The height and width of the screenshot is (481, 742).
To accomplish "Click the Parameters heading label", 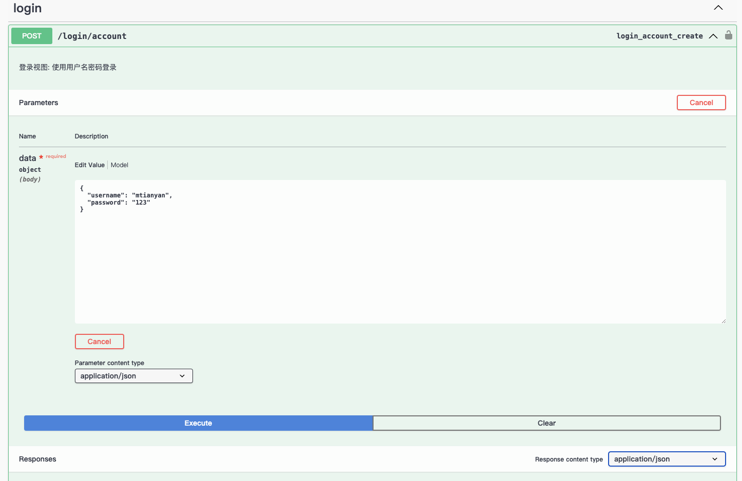I will pos(38,103).
